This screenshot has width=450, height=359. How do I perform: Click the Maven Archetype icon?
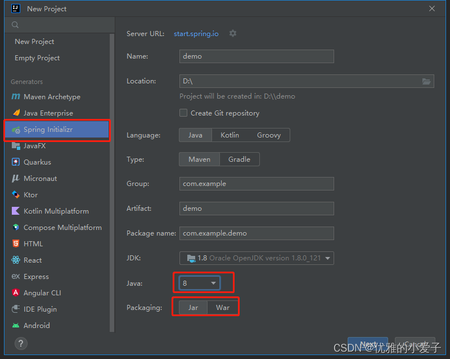(x=16, y=96)
